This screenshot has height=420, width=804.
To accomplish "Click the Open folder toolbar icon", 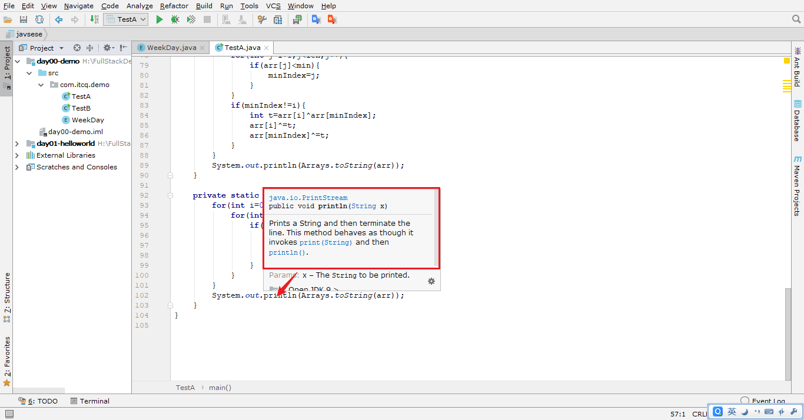I will [x=8, y=19].
